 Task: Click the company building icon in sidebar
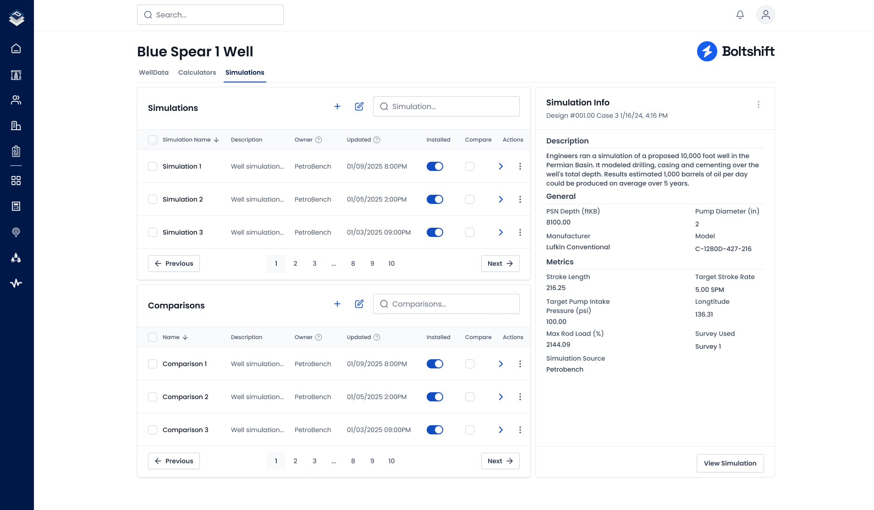[x=16, y=126]
